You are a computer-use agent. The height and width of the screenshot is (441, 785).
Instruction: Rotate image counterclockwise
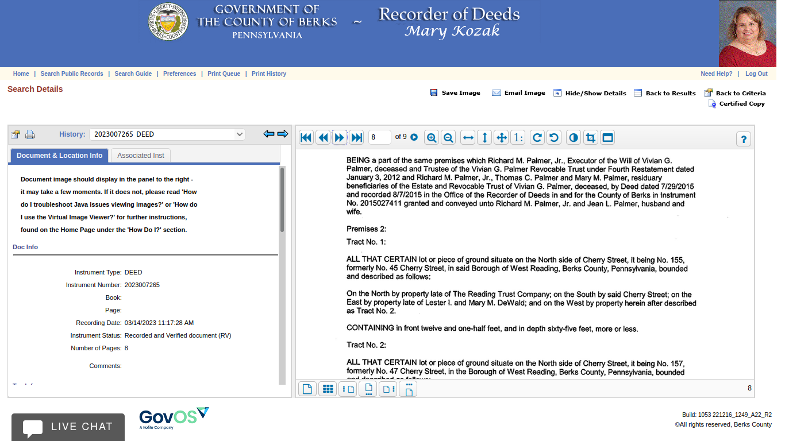(x=554, y=138)
